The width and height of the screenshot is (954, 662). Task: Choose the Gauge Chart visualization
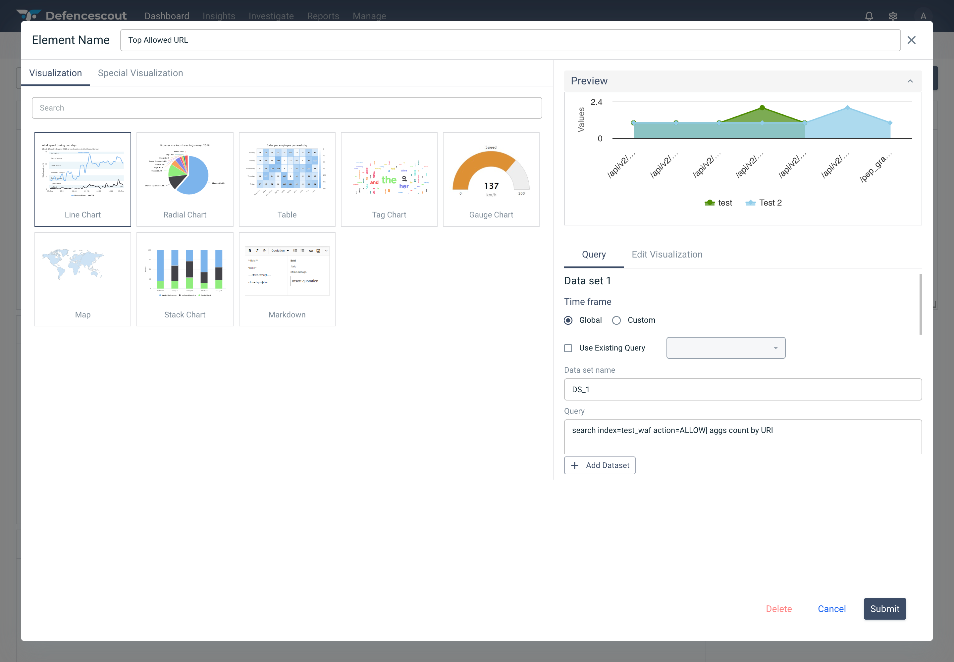[491, 179]
